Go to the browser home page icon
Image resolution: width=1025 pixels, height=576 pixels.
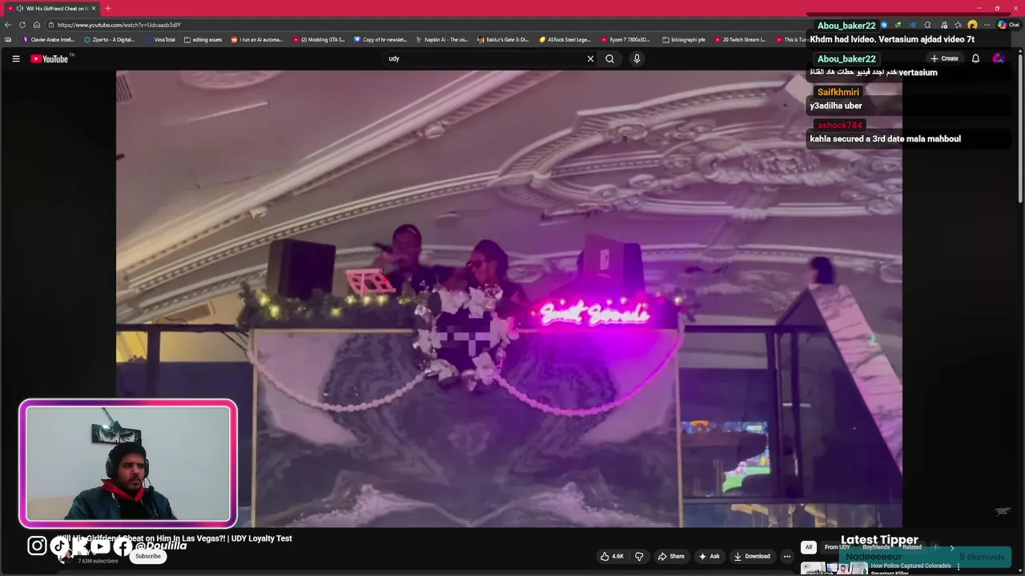click(37, 25)
